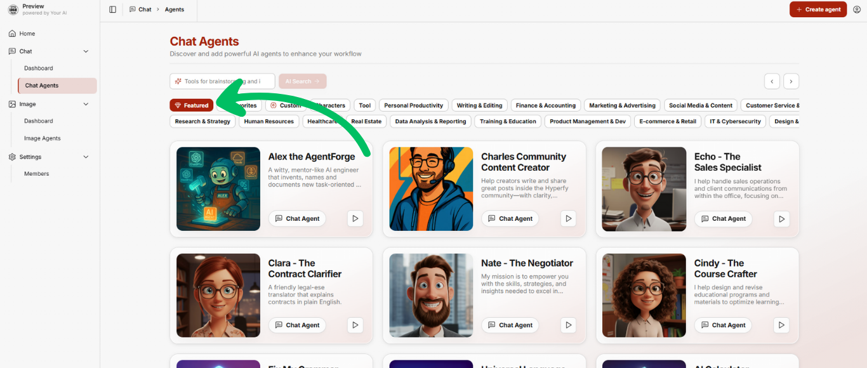Show Human Resources agents

269,121
